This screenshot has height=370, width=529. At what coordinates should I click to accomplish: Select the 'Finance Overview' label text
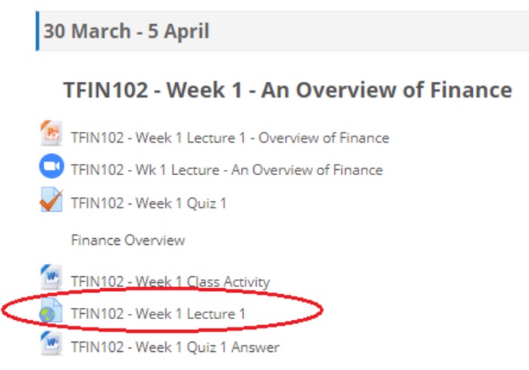click(x=127, y=240)
